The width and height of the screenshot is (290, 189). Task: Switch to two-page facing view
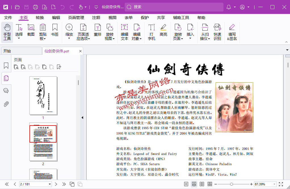pyautogui.click(x=202, y=184)
